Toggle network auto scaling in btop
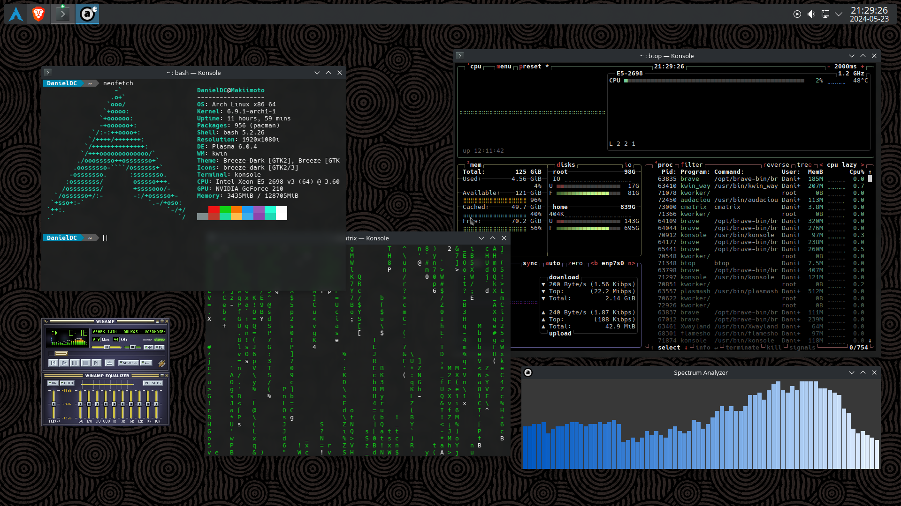The height and width of the screenshot is (506, 901). click(x=553, y=263)
